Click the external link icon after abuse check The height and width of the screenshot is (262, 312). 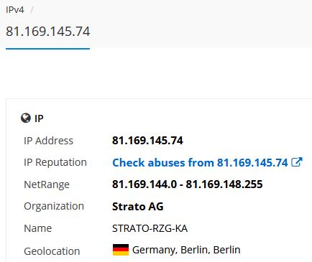tap(297, 162)
